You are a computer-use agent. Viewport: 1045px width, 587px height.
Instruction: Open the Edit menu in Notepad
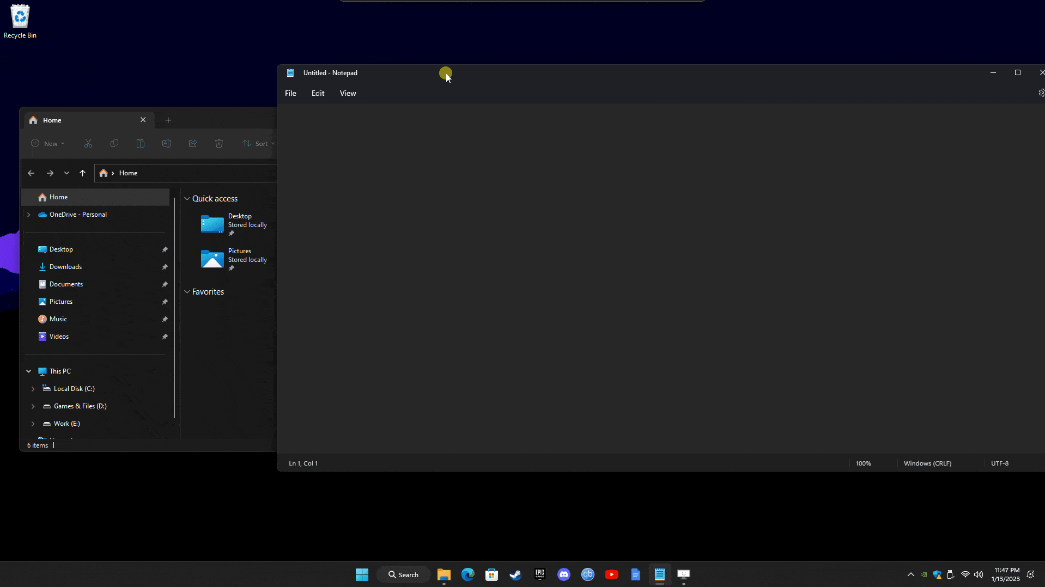pyautogui.click(x=318, y=93)
